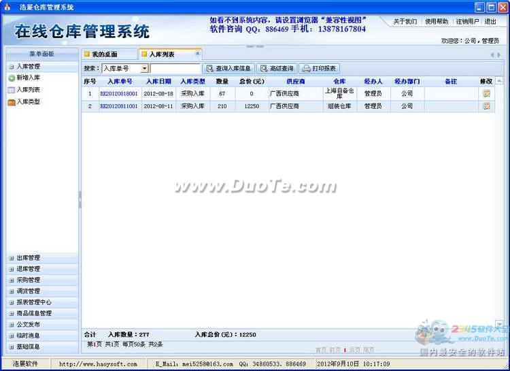Switch to the 我的桌面 tab
510x371 pixels.
(x=105, y=54)
